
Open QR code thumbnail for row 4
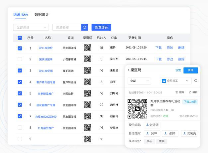pyautogui.click(x=87, y=82)
